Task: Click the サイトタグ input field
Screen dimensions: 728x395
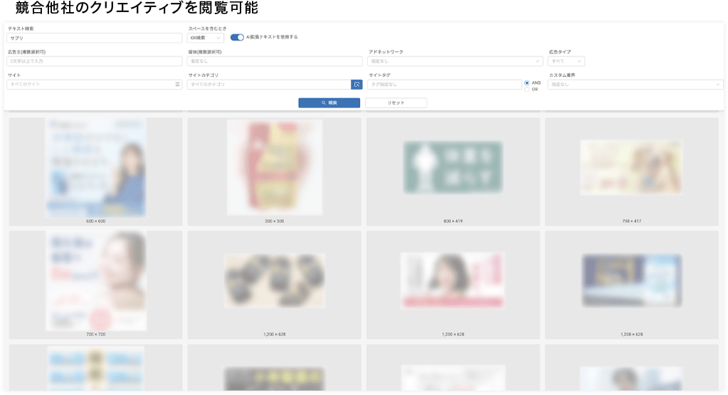Action: [x=444, y=85]
